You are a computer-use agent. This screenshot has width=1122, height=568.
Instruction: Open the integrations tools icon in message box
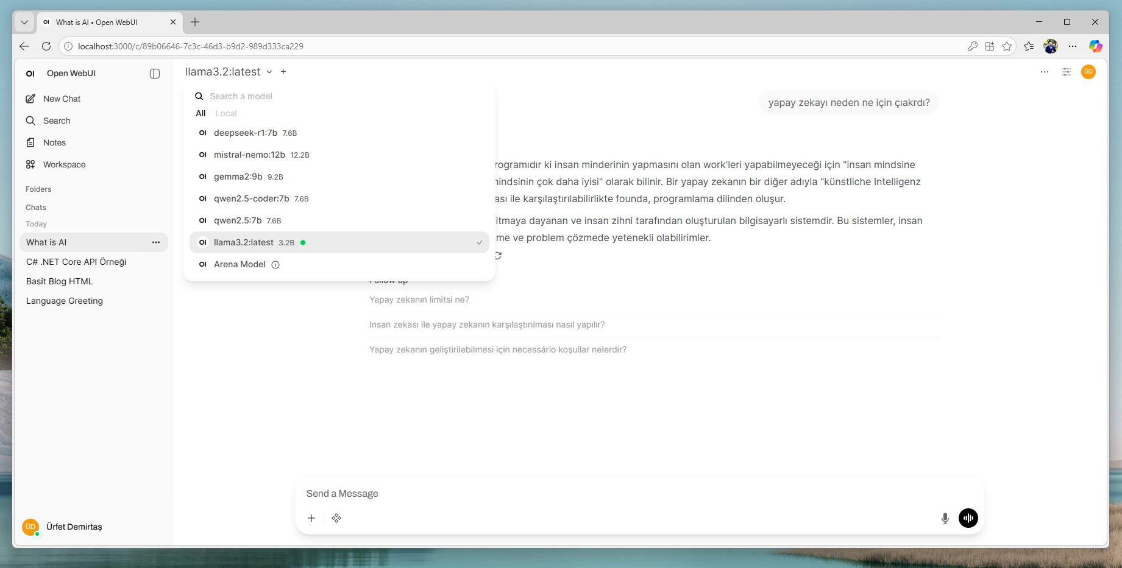coord(336,518)
